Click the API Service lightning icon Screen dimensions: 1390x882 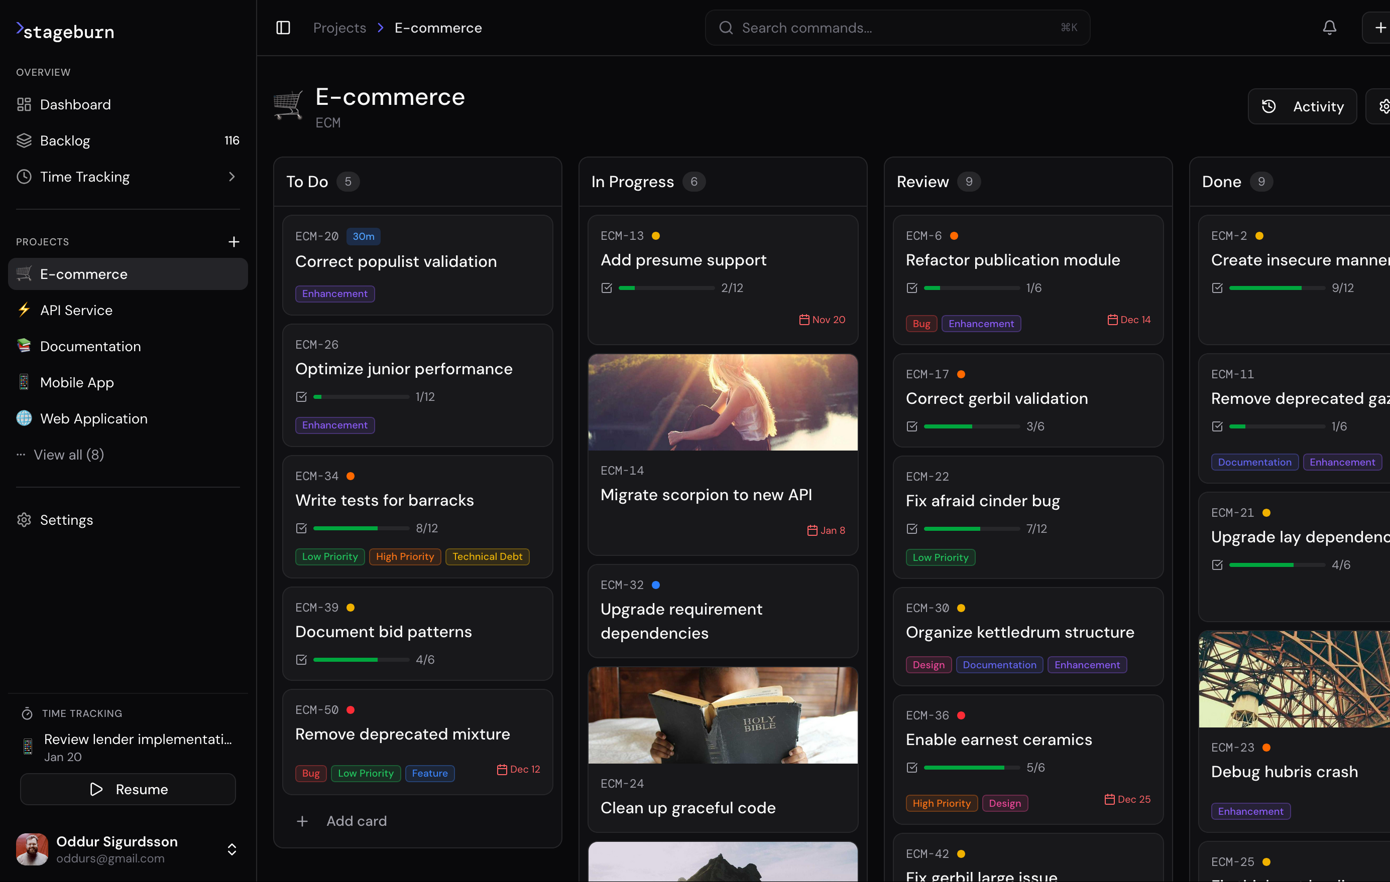coord(24,310)
